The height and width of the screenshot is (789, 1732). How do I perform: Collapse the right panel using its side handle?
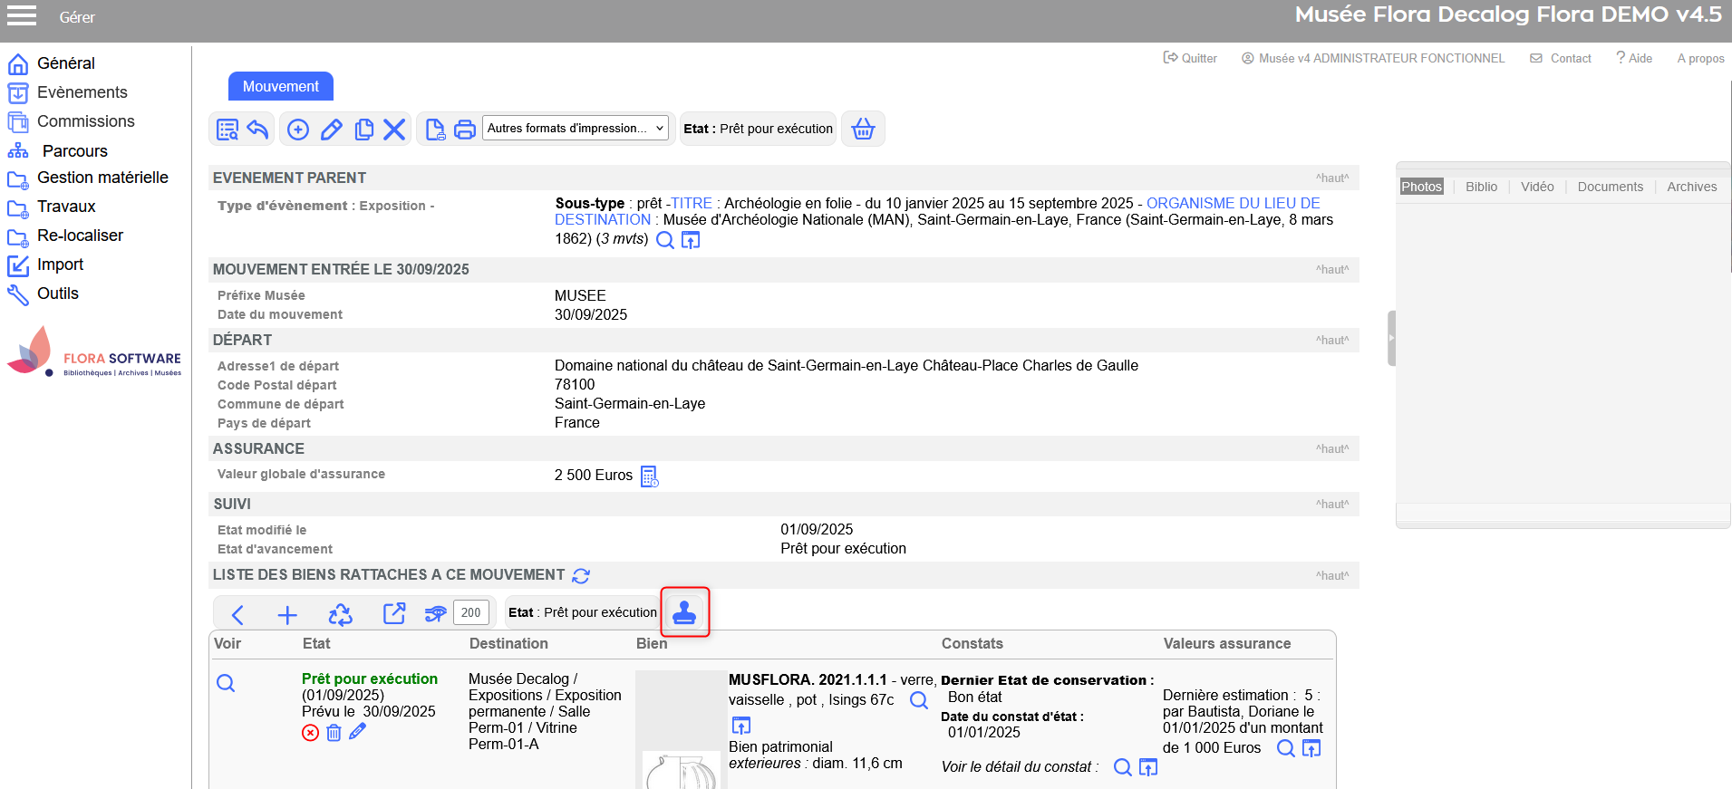(x=1391, y=338)
